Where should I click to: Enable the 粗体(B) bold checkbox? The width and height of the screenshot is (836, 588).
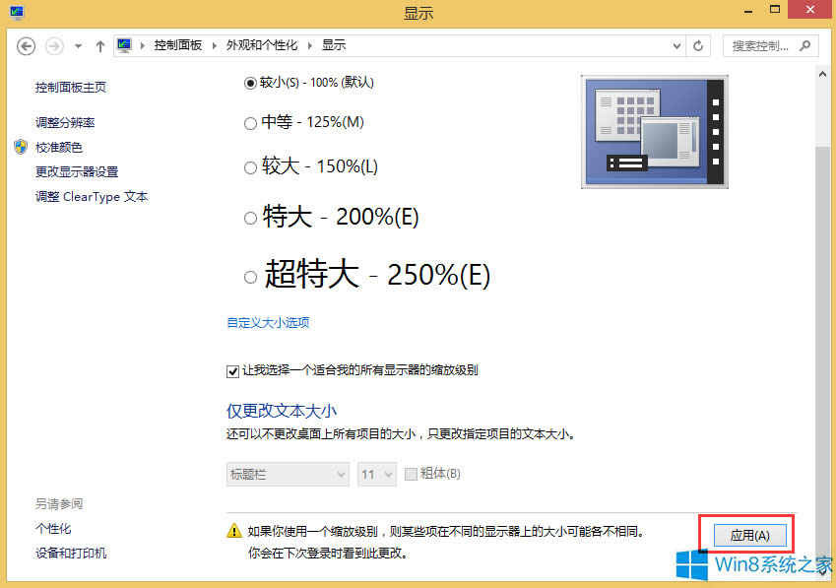[x=411, y=474]
